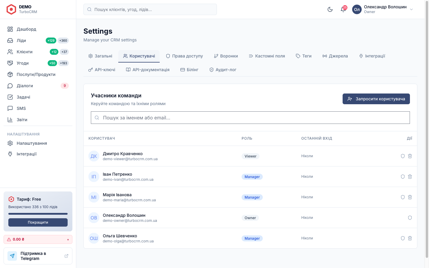Open Діалоги in sidebar
Viewport: 429px width, 268px height.
coord(38,86)
